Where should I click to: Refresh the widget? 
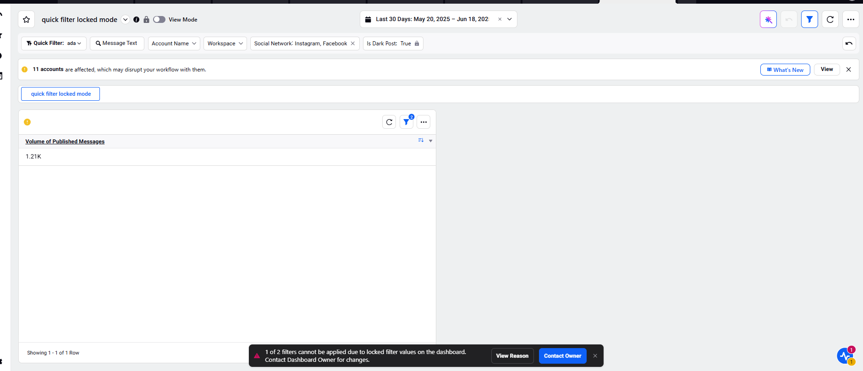(389, 122)
